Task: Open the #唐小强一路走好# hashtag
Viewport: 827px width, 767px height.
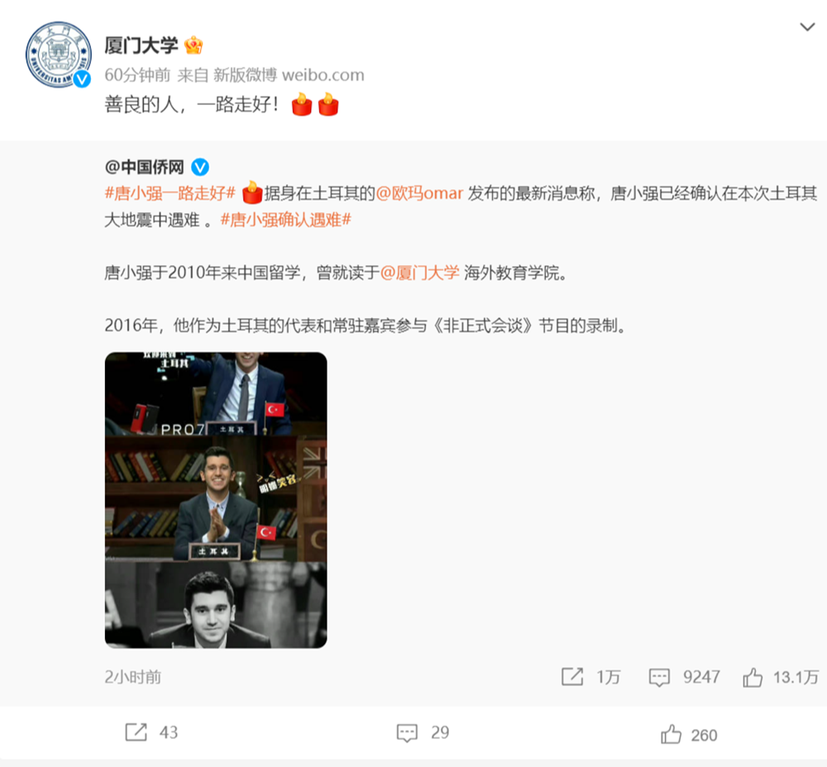Action: click(170, 193)
